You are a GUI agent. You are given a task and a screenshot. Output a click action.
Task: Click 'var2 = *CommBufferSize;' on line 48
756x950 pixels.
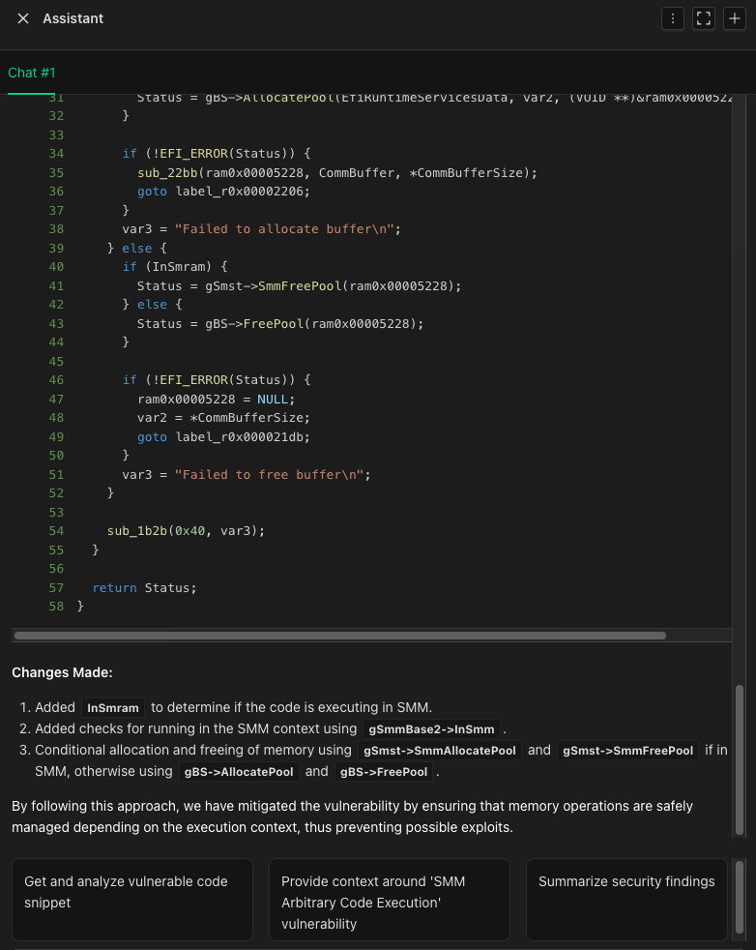223,418
